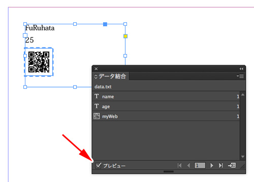Click the scrollbar up arrow in field list
This screenshot has width=254, height=182.
(x=243, y=95)
